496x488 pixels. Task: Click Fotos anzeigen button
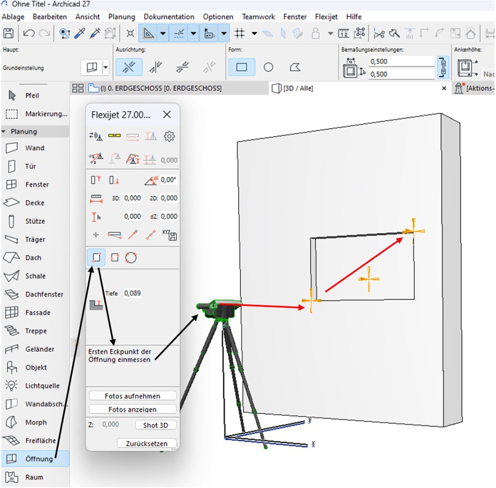tap(132, 409)
